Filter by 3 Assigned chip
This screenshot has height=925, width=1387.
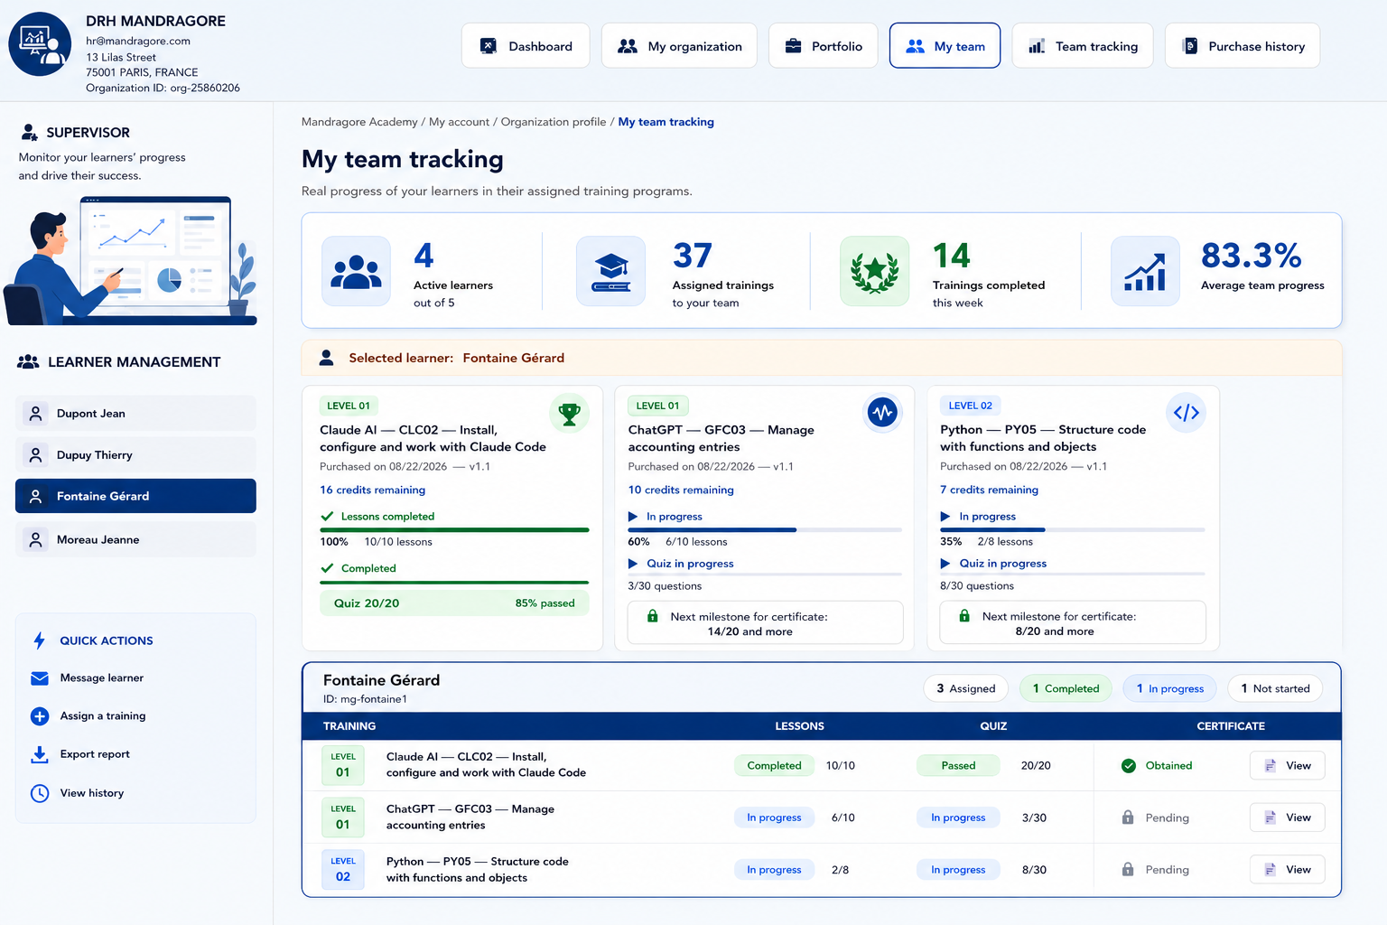click(x=965, y=688)
